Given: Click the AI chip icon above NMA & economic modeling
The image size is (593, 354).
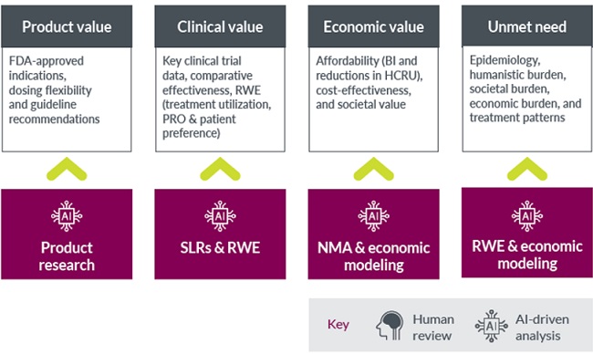Looking at the screenshot, I should tap(374, 216).
